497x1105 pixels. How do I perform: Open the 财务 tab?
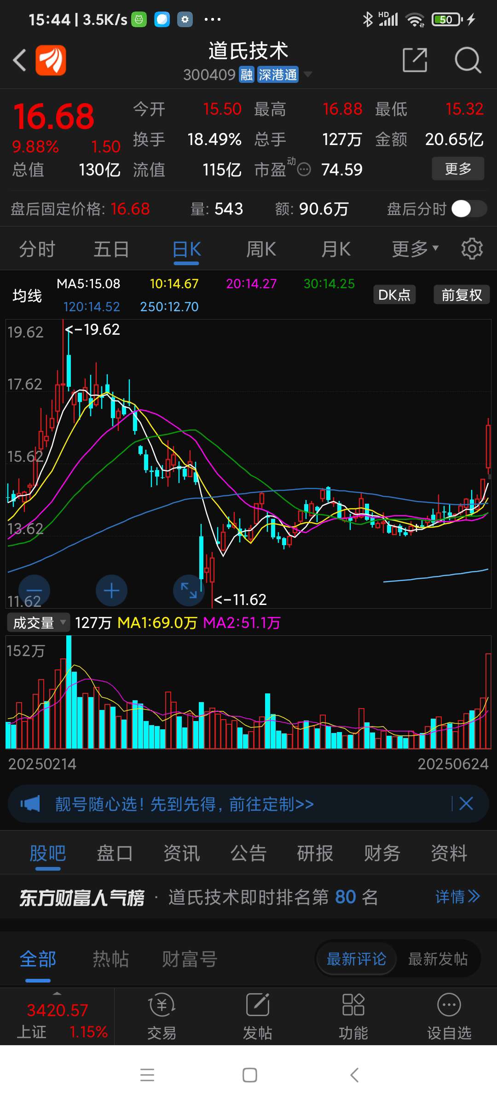[382, 853]
